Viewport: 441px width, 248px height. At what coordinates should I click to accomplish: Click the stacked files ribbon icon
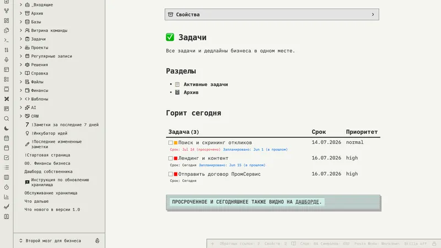(7, 30)
